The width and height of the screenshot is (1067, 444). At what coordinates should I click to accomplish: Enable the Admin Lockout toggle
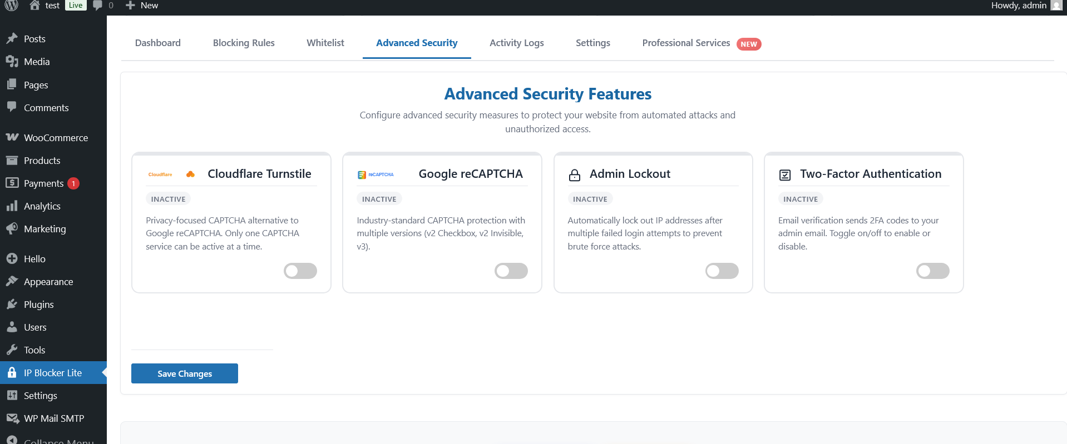722,271
